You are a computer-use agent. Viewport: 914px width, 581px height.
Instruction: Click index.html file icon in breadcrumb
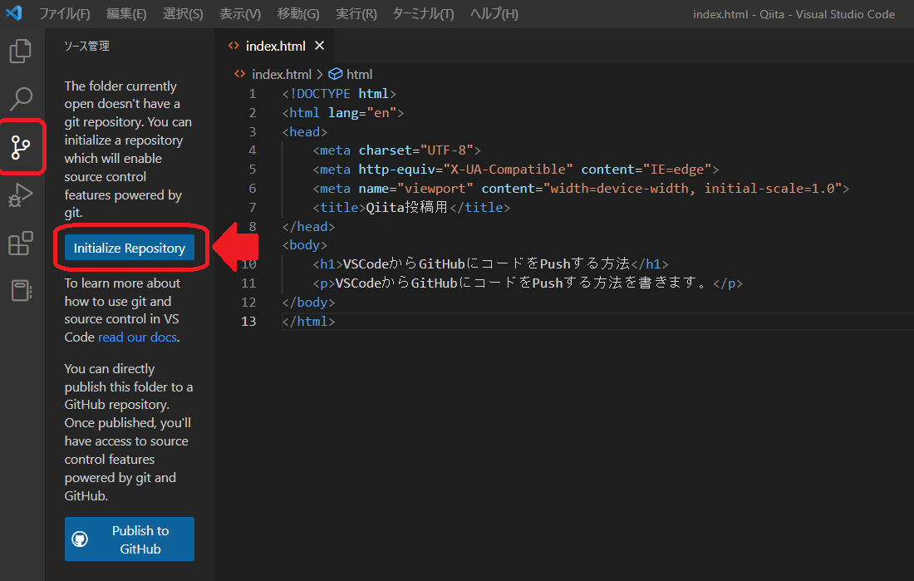click(x=239, y=74)
